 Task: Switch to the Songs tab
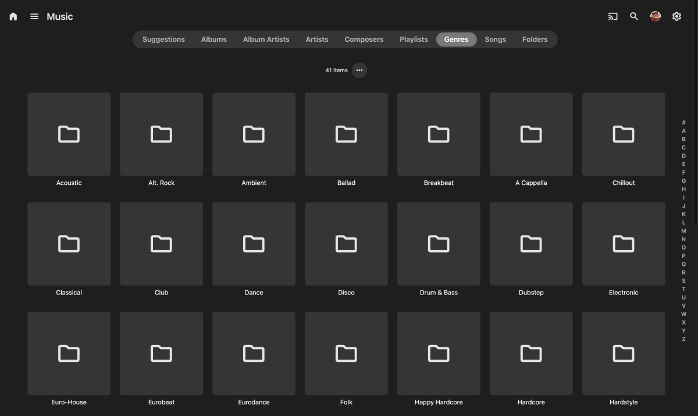click(x=496, y=40)
